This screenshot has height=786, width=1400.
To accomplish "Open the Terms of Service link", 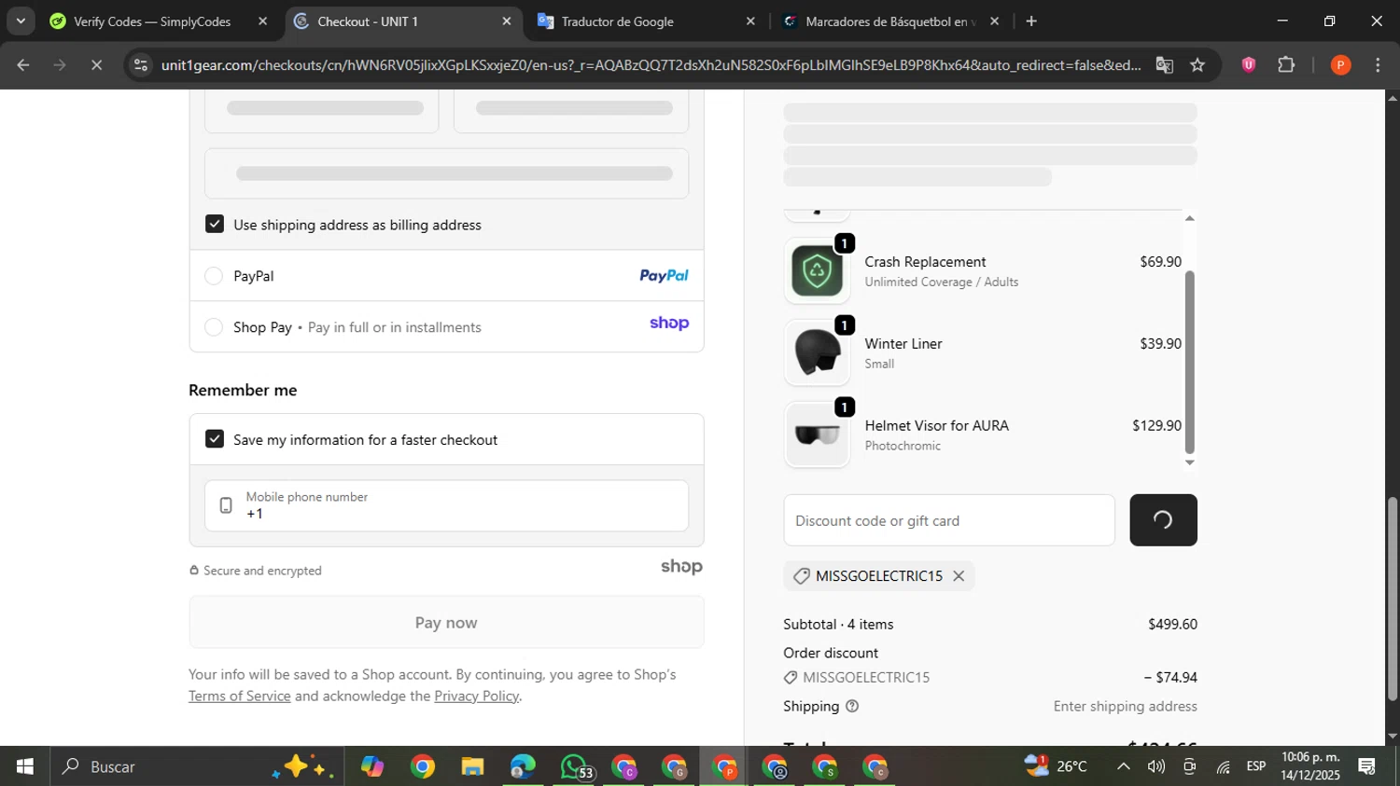I will tap(240, 696).
